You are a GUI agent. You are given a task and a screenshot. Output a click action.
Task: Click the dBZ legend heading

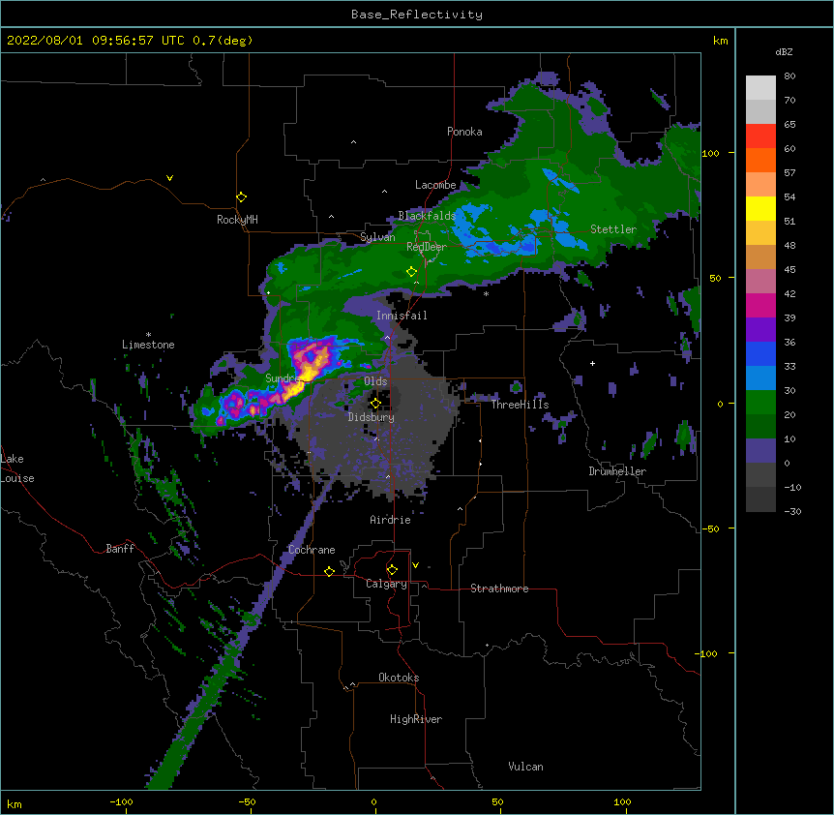coord(784,52)
